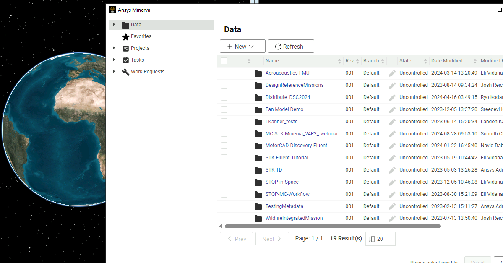Open the Aeroacoustics-FMU folder icon
The image size is (503, 263).
258,73
